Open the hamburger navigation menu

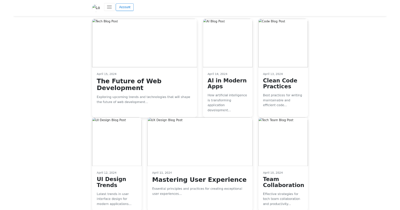[x=109, y=7]
